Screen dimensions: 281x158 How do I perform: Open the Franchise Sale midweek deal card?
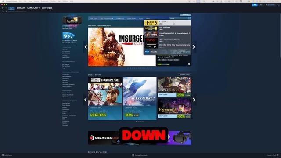coord(105,98)
